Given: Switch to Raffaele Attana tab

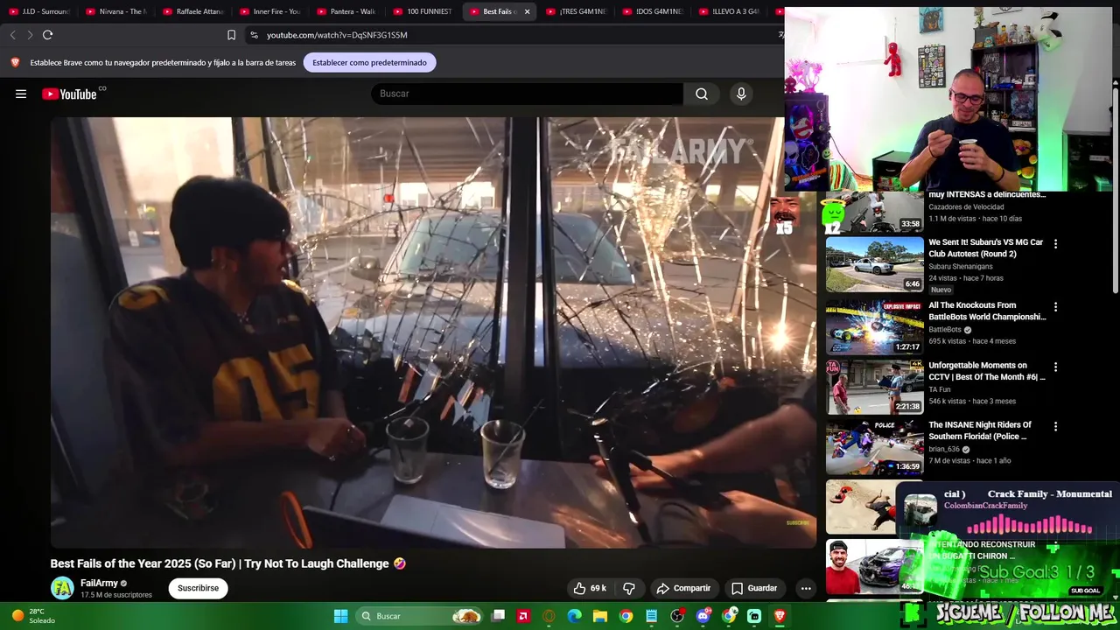Looking at the screenshot, I should click(193, 11).
